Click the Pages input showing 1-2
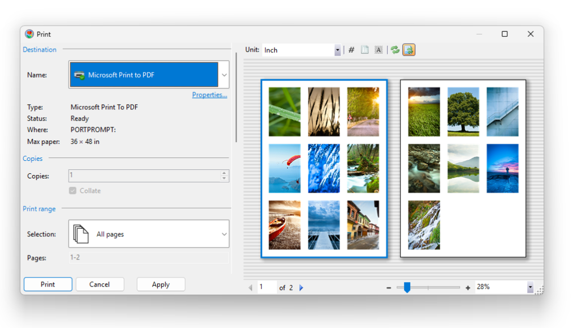The height and width of the screenshot is (328, 581). 149,258
